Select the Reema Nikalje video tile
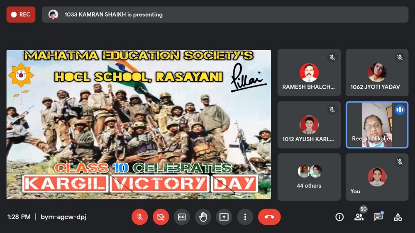The height and width of the screenshot is (233, 415). tap(377, 125)
